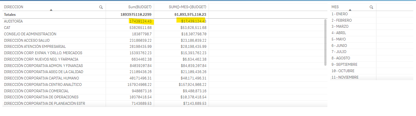Open search for DIRECCION column
This screenshot has height=116, width=416.
(x=101, y=7)
